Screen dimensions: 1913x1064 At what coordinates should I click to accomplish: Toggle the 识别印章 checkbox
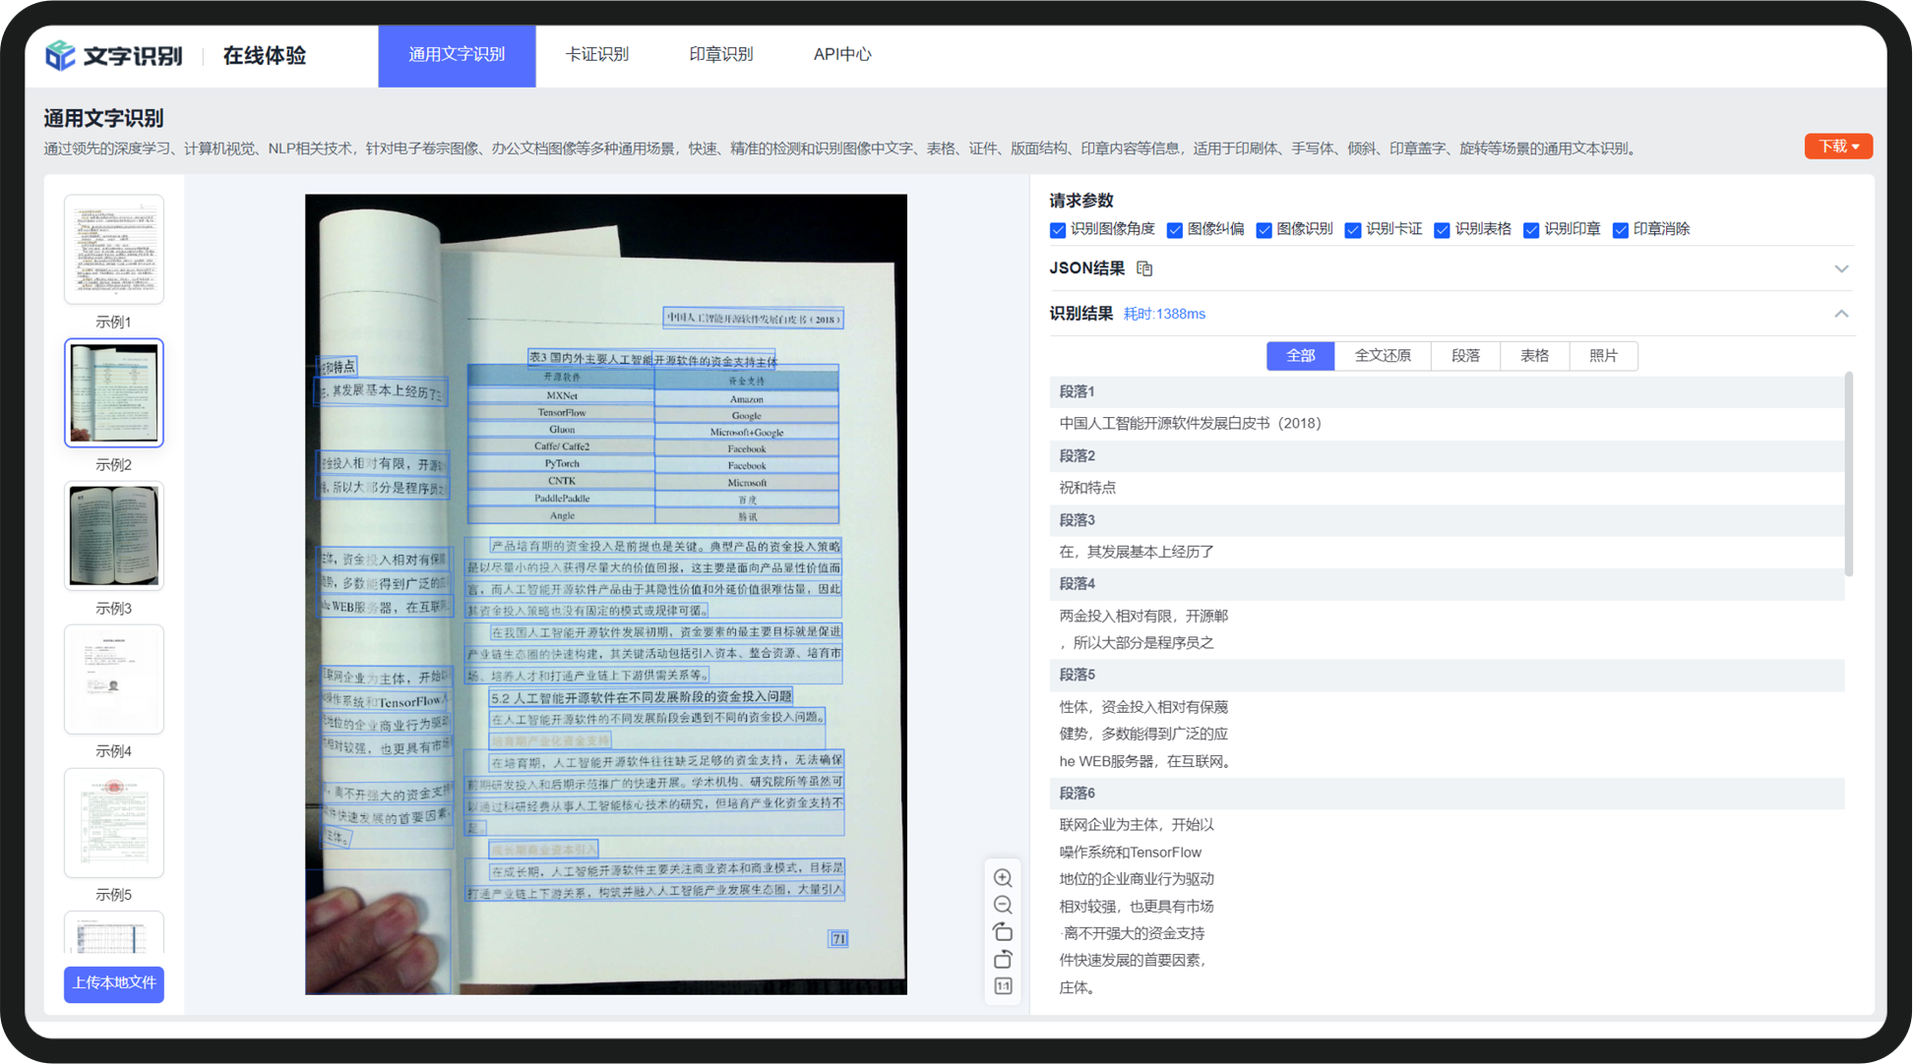point(1531,230)
